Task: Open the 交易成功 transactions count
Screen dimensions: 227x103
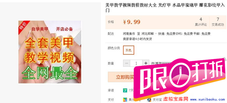Action: click(x=218, y=22)
